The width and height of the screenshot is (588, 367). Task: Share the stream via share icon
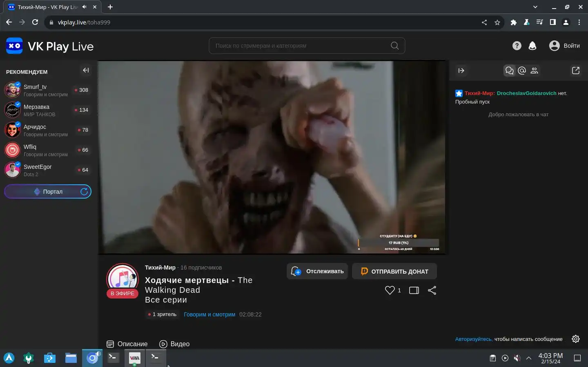[x=432, y=290]
